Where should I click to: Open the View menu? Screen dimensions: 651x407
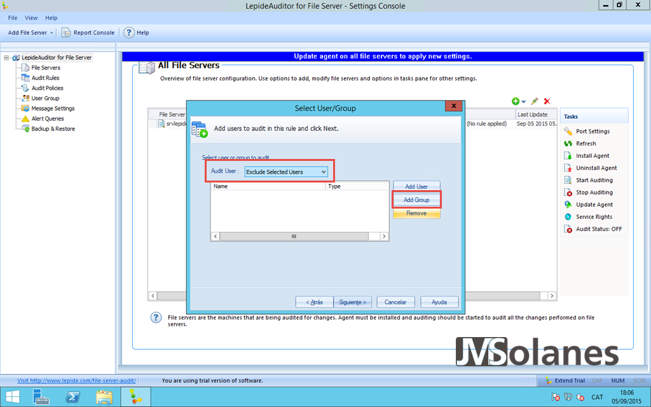[x=31, y=18]
